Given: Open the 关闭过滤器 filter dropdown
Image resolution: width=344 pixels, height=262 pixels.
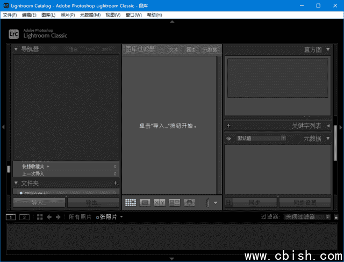Looking at the screenshot, I should click(307, 217).
